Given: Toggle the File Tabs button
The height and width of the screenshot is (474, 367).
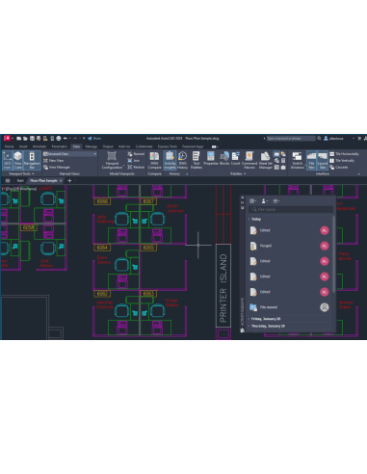Looking at the screenshot, I should [x=311, y=160].
